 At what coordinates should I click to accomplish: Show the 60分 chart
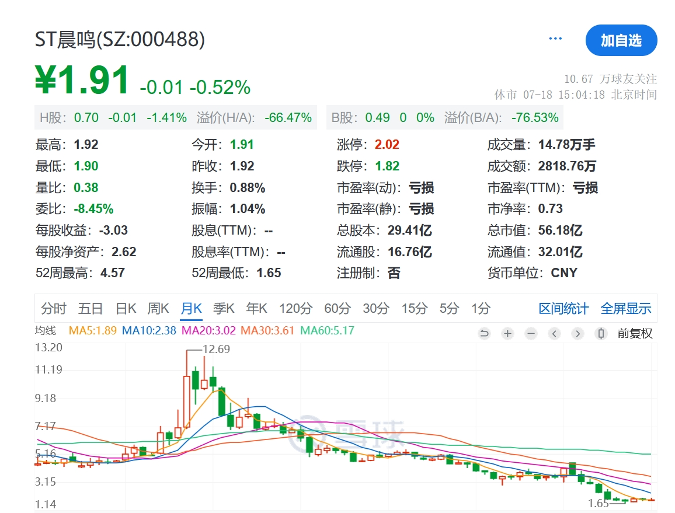(x=337, y=309)
